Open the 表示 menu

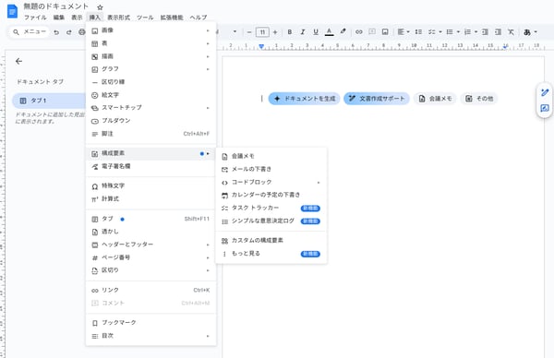[x=77, y=18]
